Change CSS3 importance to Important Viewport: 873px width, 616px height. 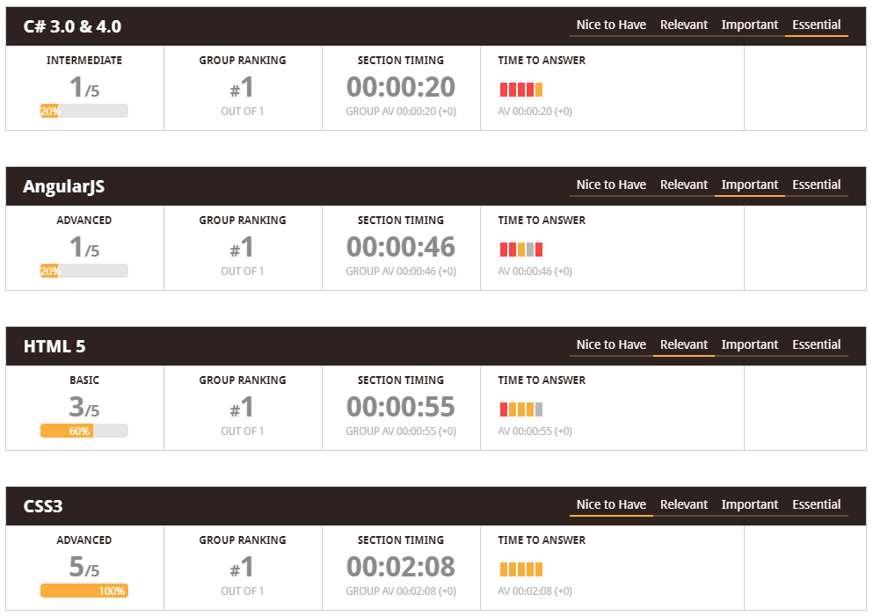click(x=749, y=504)
